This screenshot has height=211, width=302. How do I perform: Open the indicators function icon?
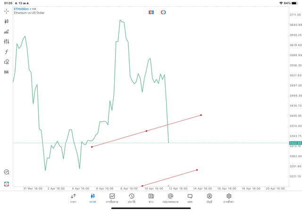click(x=7, y=51)
